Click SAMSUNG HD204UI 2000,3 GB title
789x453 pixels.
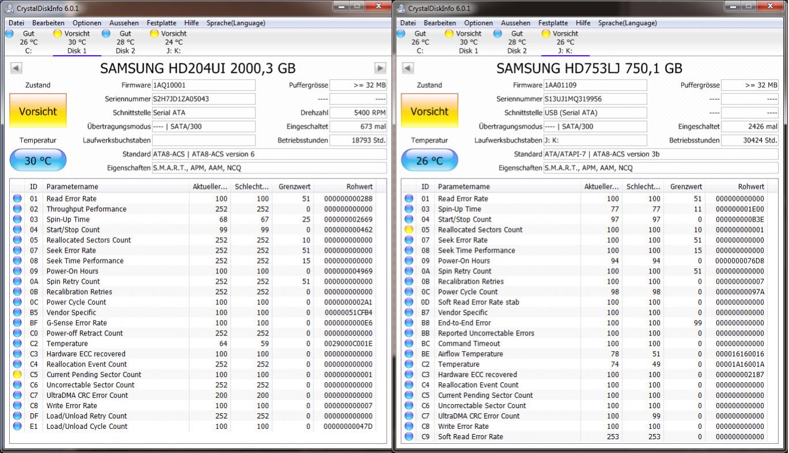(x=198, y=68)
